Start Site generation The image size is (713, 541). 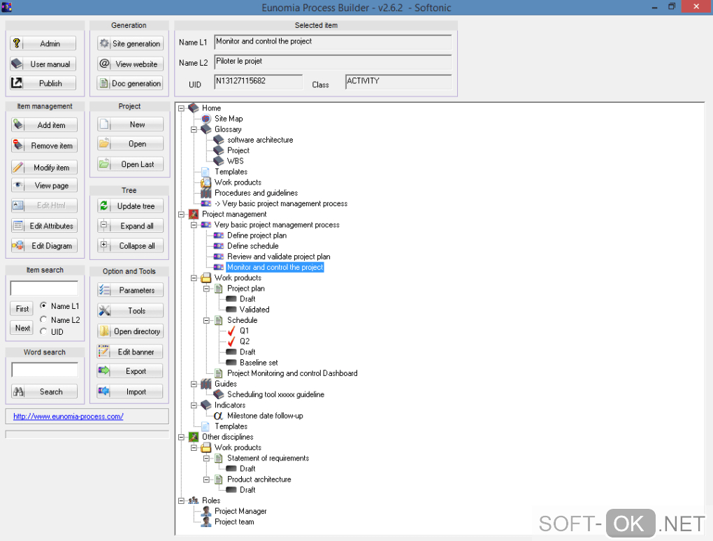click(x=130, y=43)
